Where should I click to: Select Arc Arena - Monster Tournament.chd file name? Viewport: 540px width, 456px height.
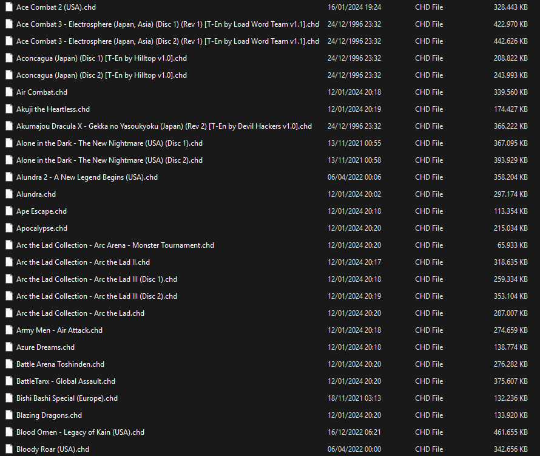coord(115,245)
